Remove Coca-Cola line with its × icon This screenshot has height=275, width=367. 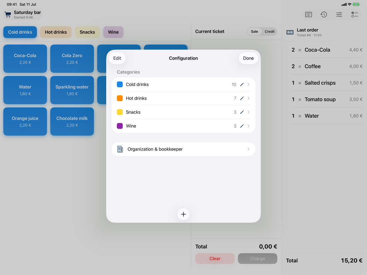tap(300, 50)
